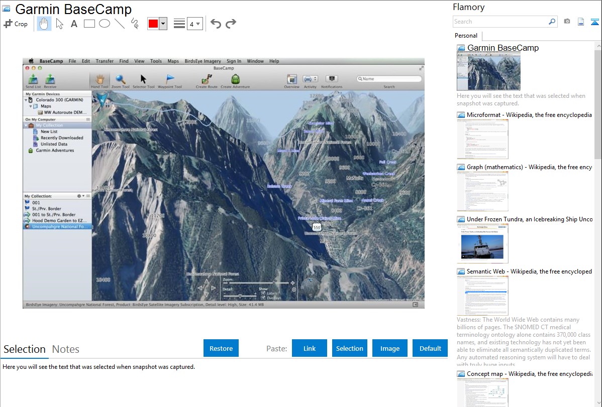The image size is (602, 407).
Task: Click the Create Route icon
Action: 207,79
